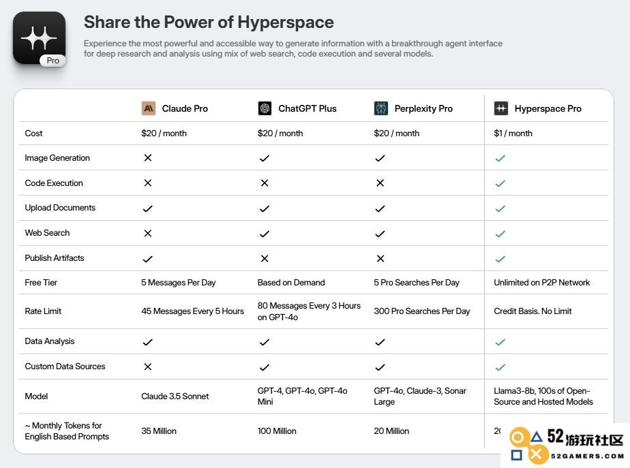
Task: Click Perplexity Pro Code Execution cross mark
Action: (x=380, y=183)
